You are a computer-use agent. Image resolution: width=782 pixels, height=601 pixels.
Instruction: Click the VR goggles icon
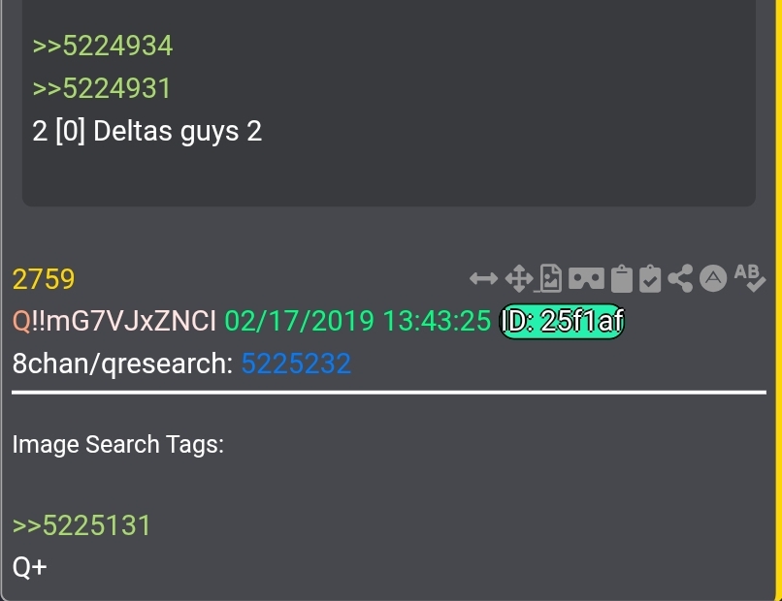[x=585, y=280]
